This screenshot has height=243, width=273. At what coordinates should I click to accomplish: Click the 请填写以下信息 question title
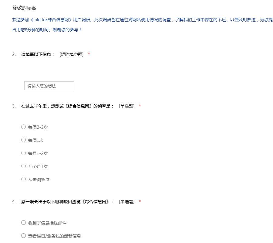[38, 54]
